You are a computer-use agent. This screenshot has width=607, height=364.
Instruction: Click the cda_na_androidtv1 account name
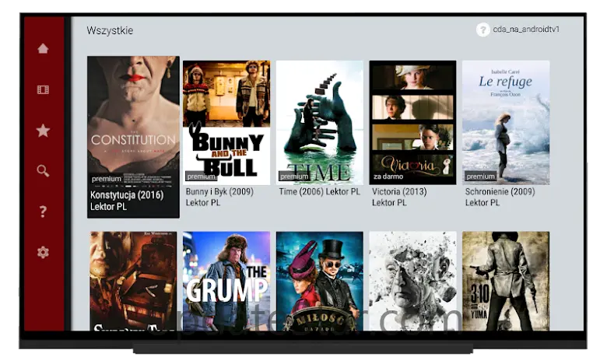[526, 30]
